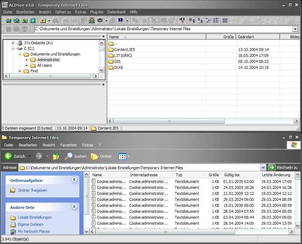Click the green Zurück back arrow in Explorer
Viewport: 302px width, 244px height.
click(8, 156)
